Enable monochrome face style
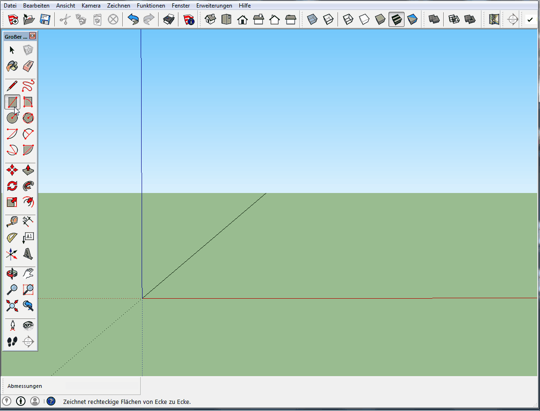 pyautogui.click(x=413, y=20)
